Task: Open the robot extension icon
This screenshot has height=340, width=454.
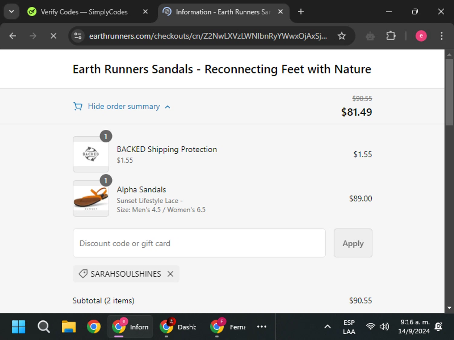Action: tap(370, 36)
